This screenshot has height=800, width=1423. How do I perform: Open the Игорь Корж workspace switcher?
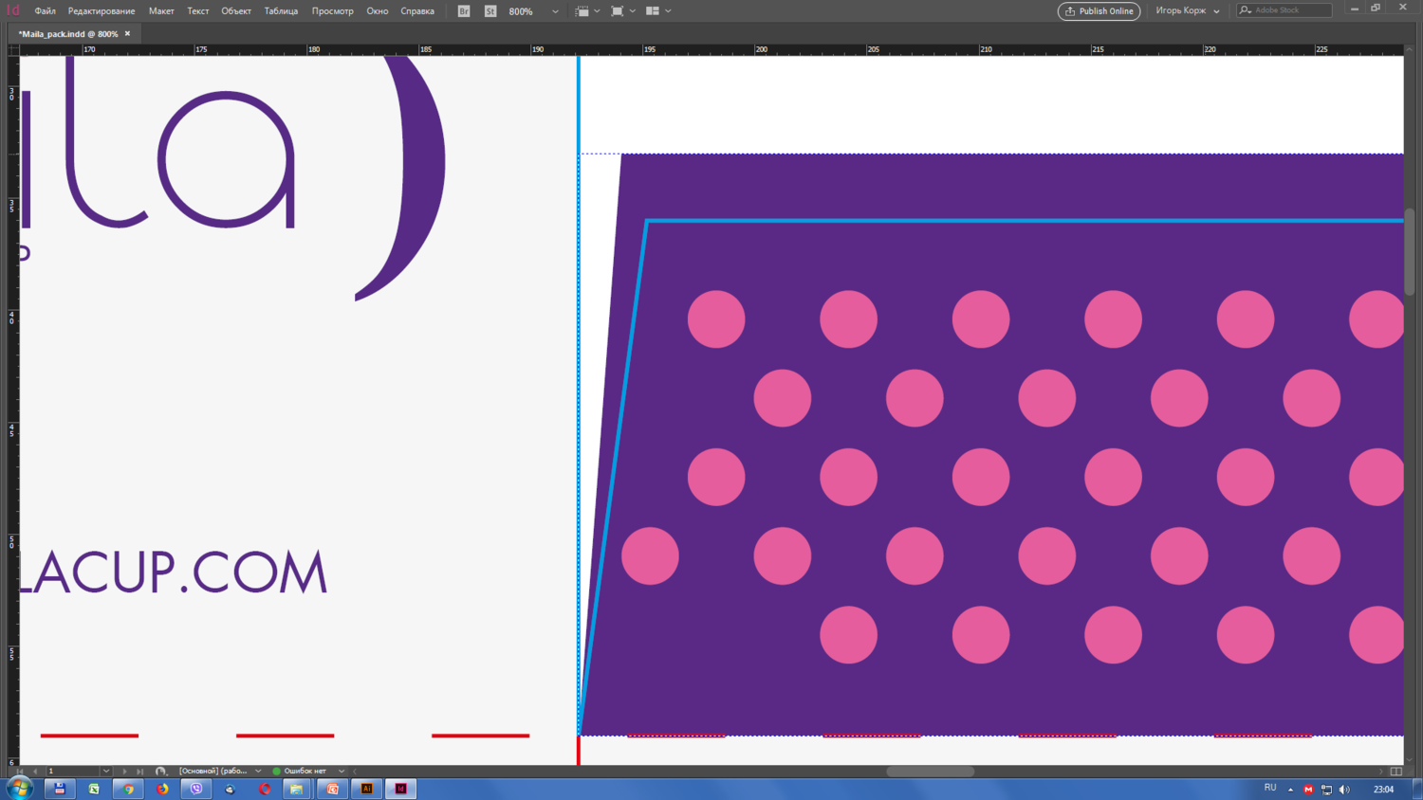point(1187,11)
